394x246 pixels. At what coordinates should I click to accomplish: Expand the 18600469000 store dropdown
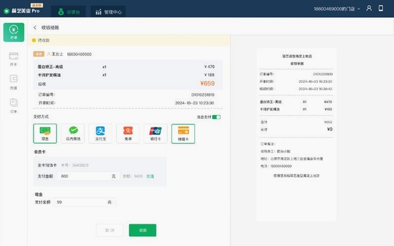337,9
